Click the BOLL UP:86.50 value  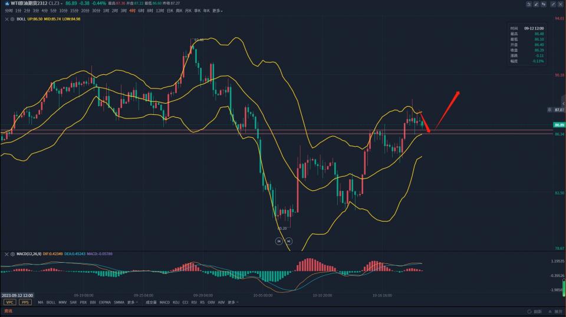click(x=35, y=19)
